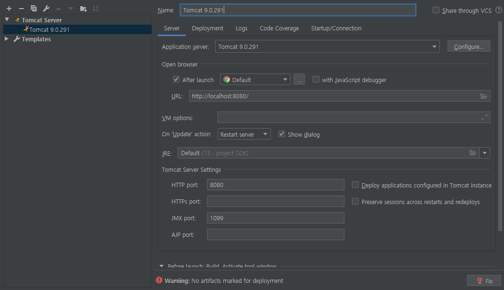Open JRE dropdown arrow
This screenshot has width=504, height=290.
(485, 153)
